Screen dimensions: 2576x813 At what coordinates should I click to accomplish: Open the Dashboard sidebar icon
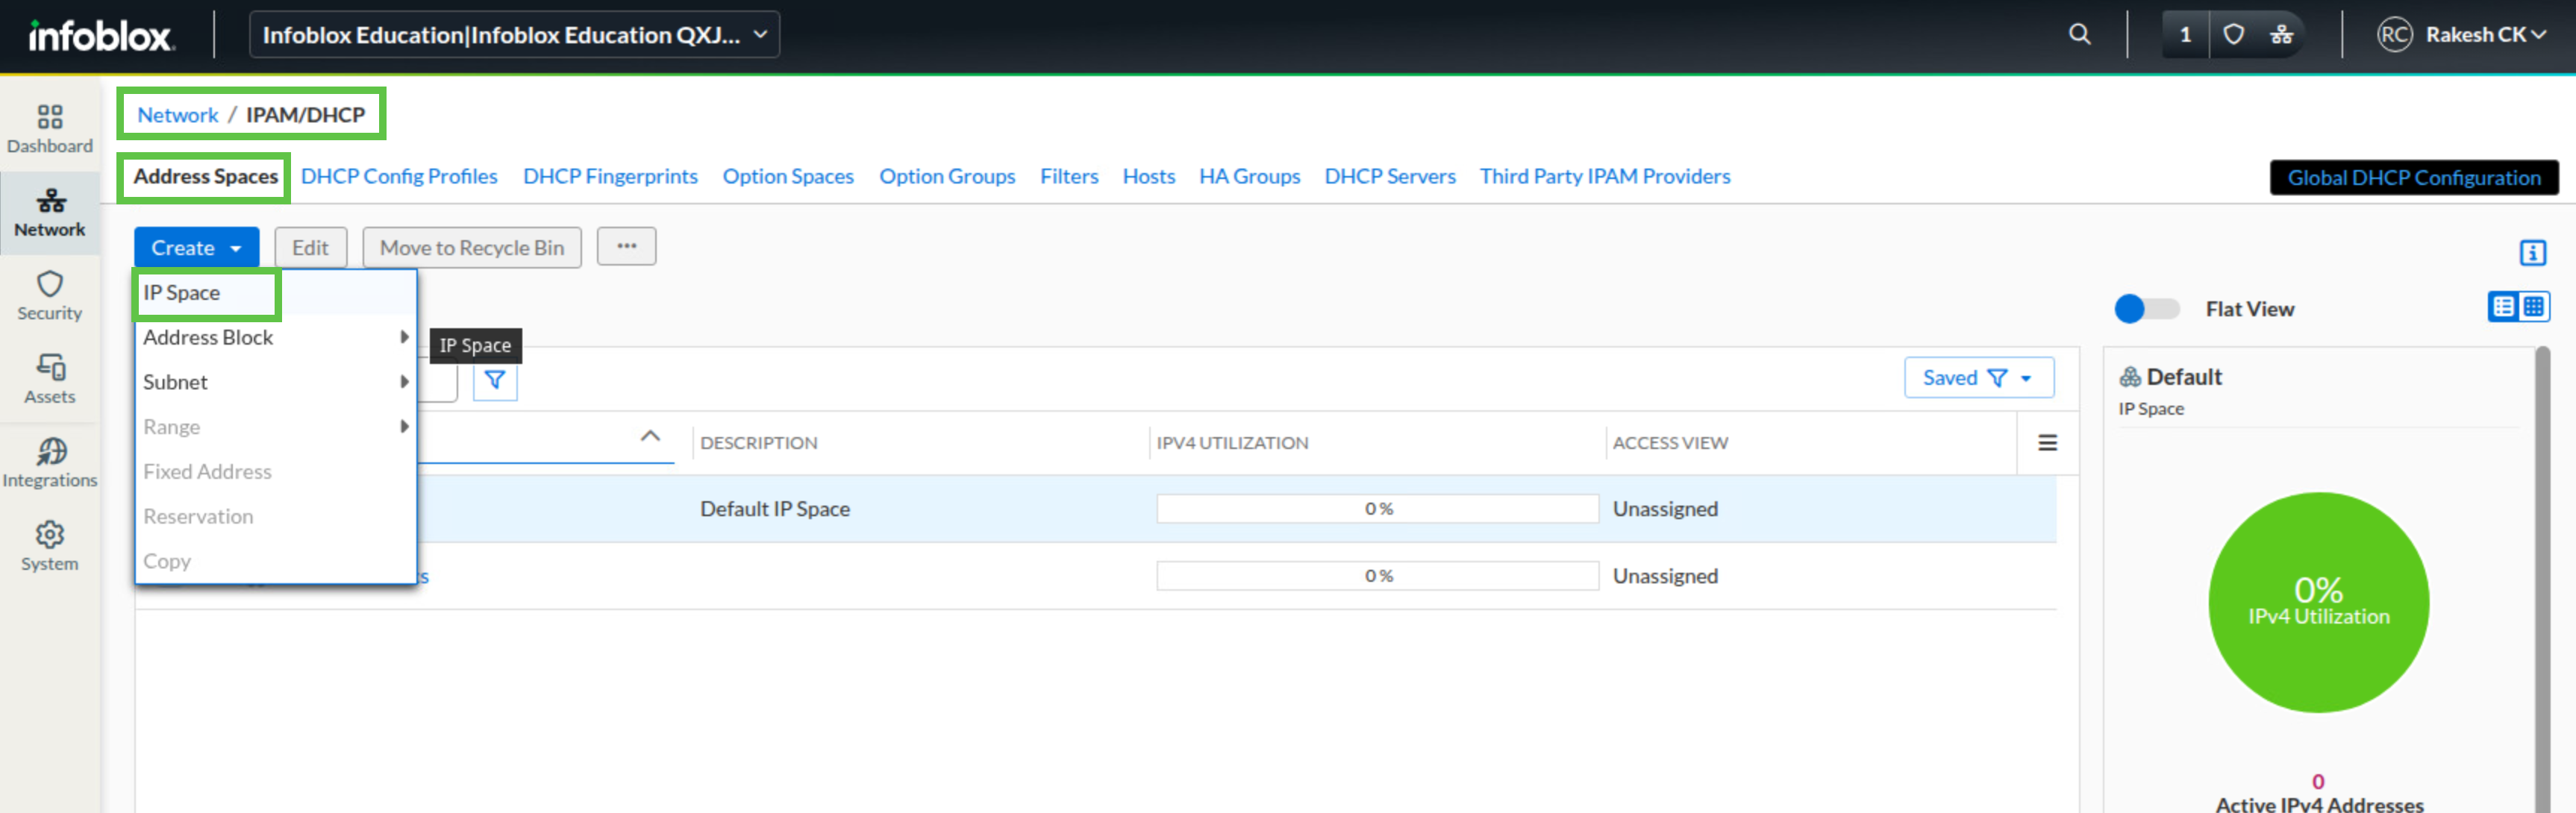coord(49,130)
